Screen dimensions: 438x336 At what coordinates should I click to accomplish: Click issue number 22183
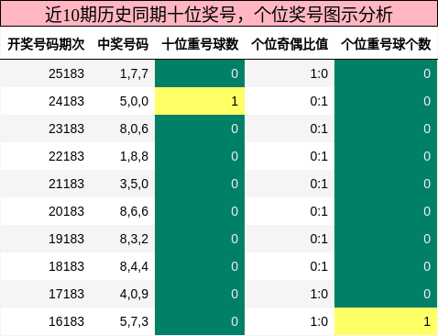[x=66, y=156]
